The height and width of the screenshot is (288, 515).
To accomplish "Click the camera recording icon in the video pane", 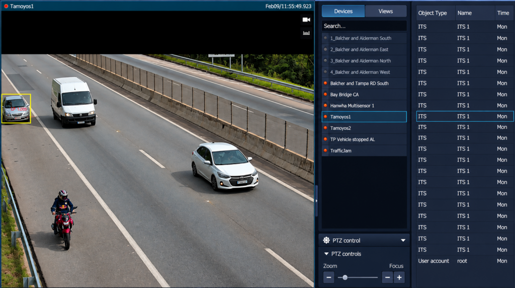I will click(306, 20).
